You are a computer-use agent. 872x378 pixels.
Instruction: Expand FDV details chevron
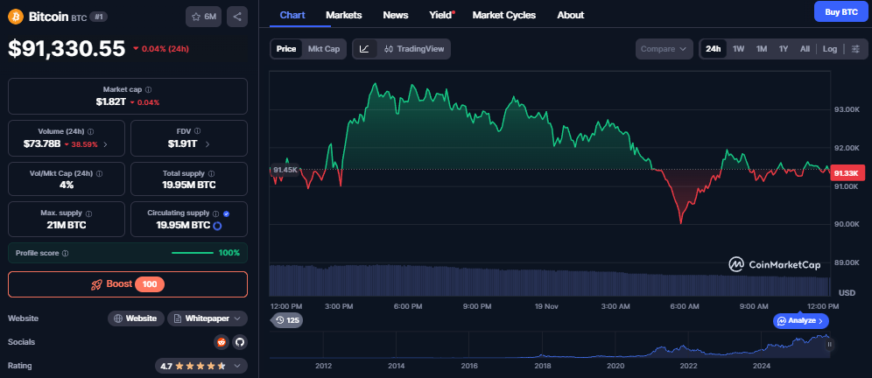pos(207,144)
